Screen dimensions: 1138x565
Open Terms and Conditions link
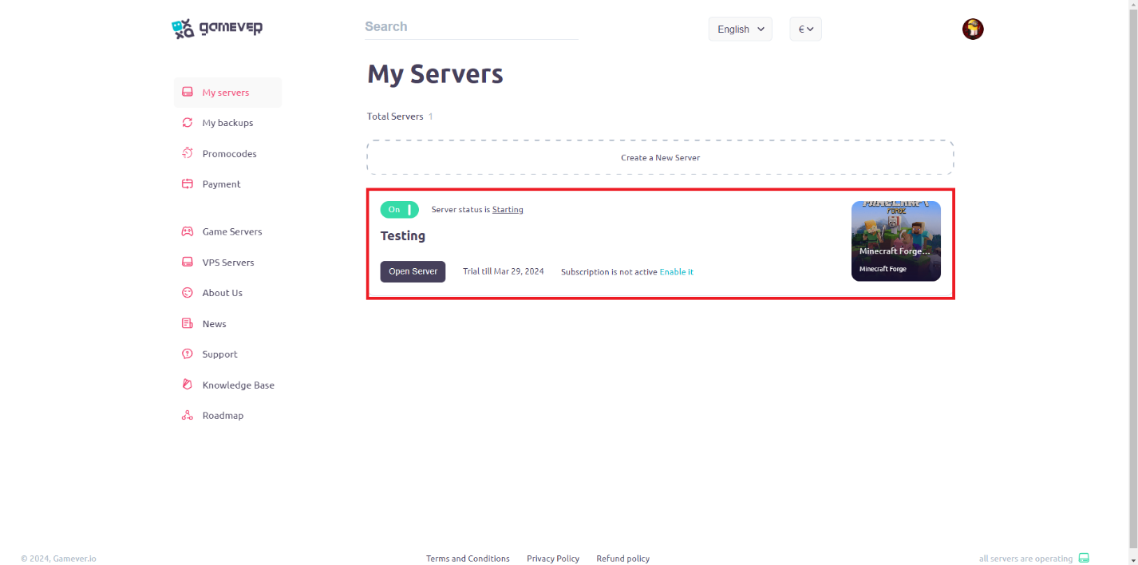coord(468,559)
